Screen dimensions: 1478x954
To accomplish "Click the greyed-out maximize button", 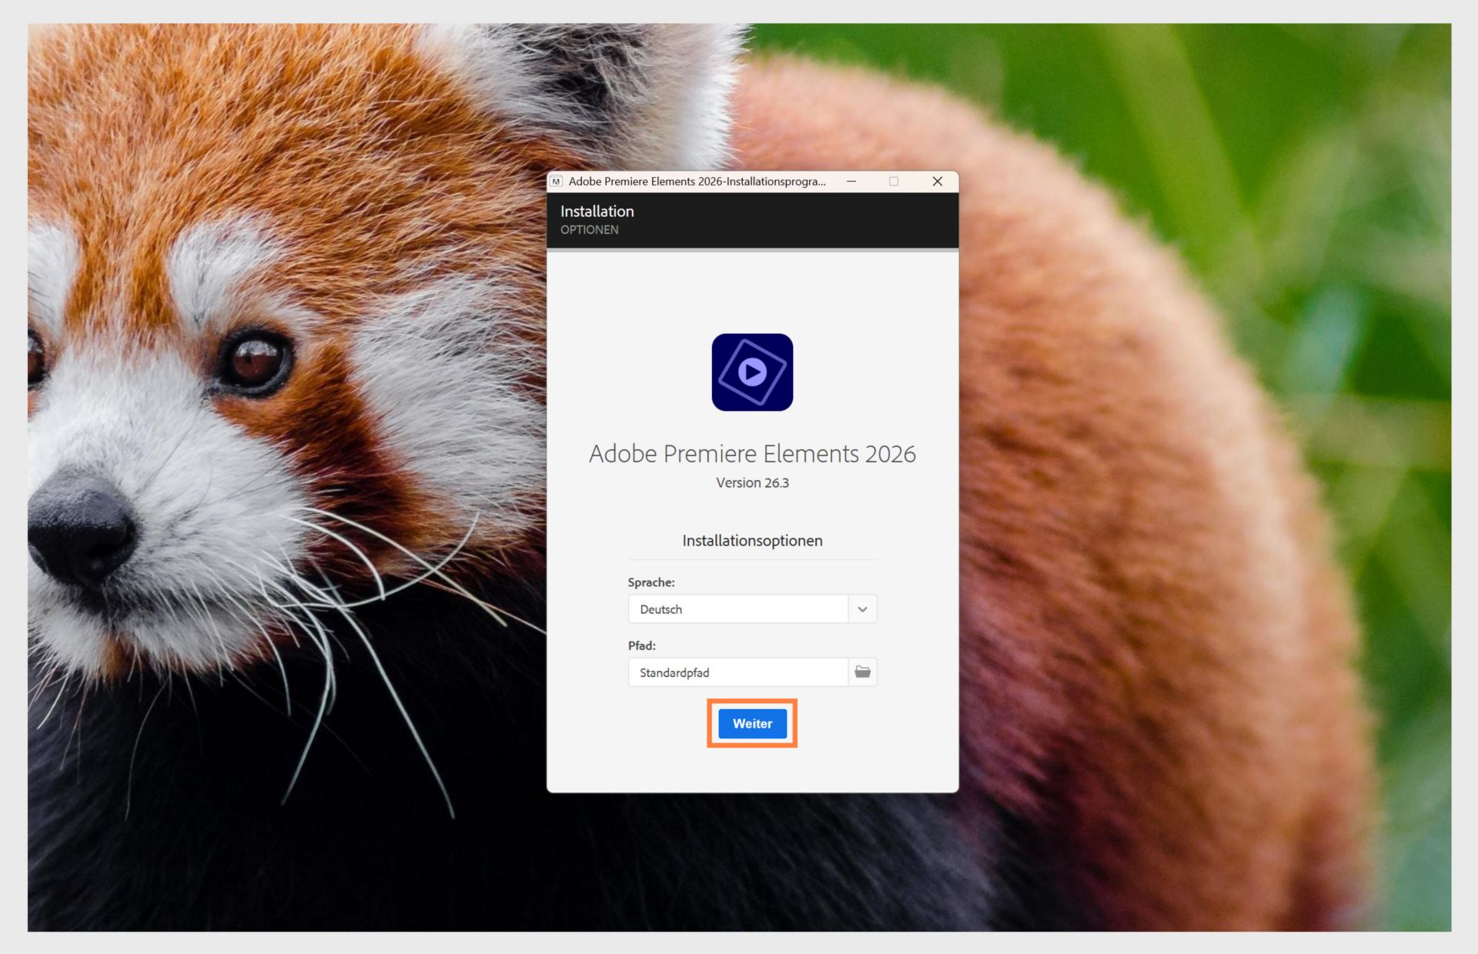I will click(894, 182).
